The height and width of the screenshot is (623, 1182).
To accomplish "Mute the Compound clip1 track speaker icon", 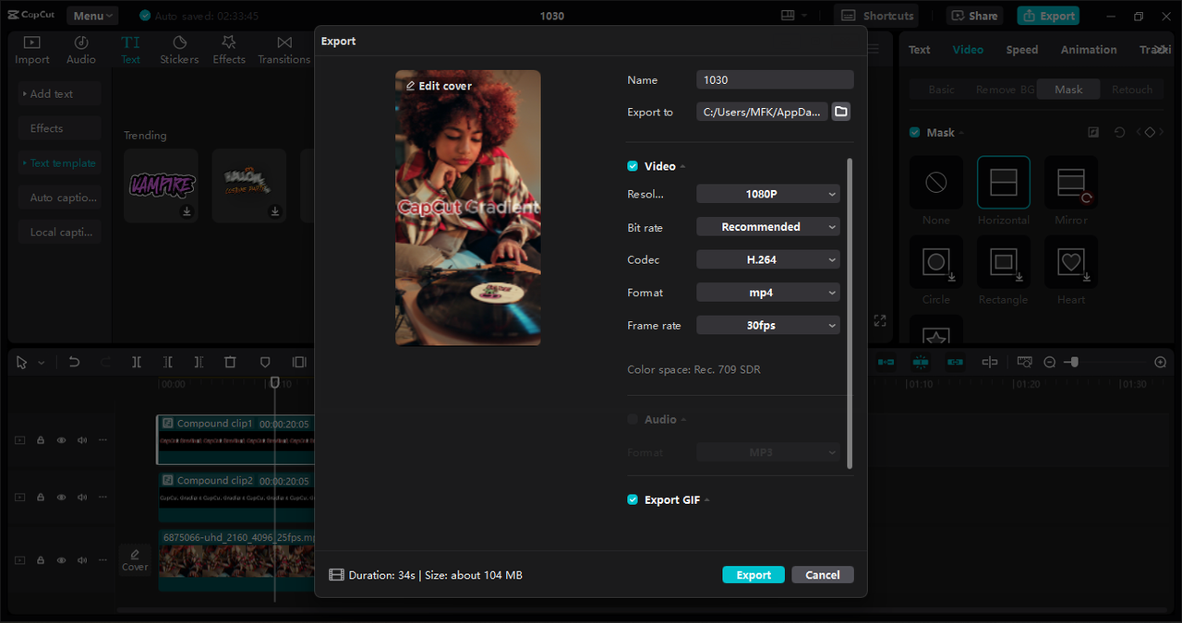I will [x=82, y=440].
